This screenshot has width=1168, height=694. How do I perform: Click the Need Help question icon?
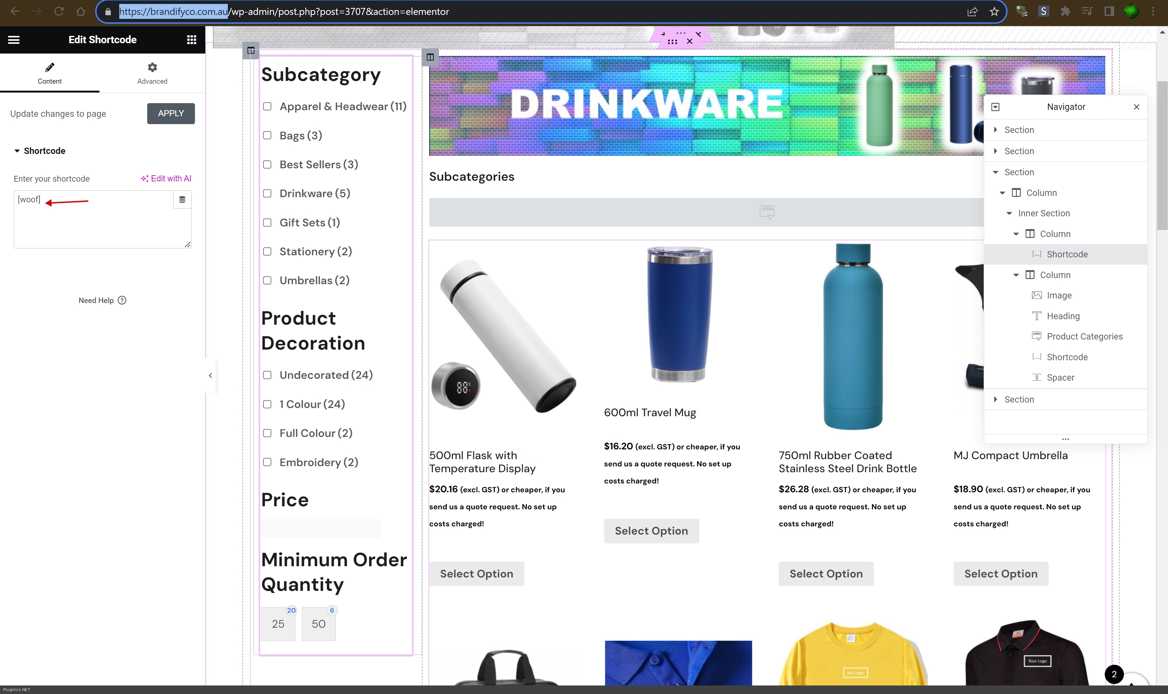pyautogui.click(x=122, y=300)
